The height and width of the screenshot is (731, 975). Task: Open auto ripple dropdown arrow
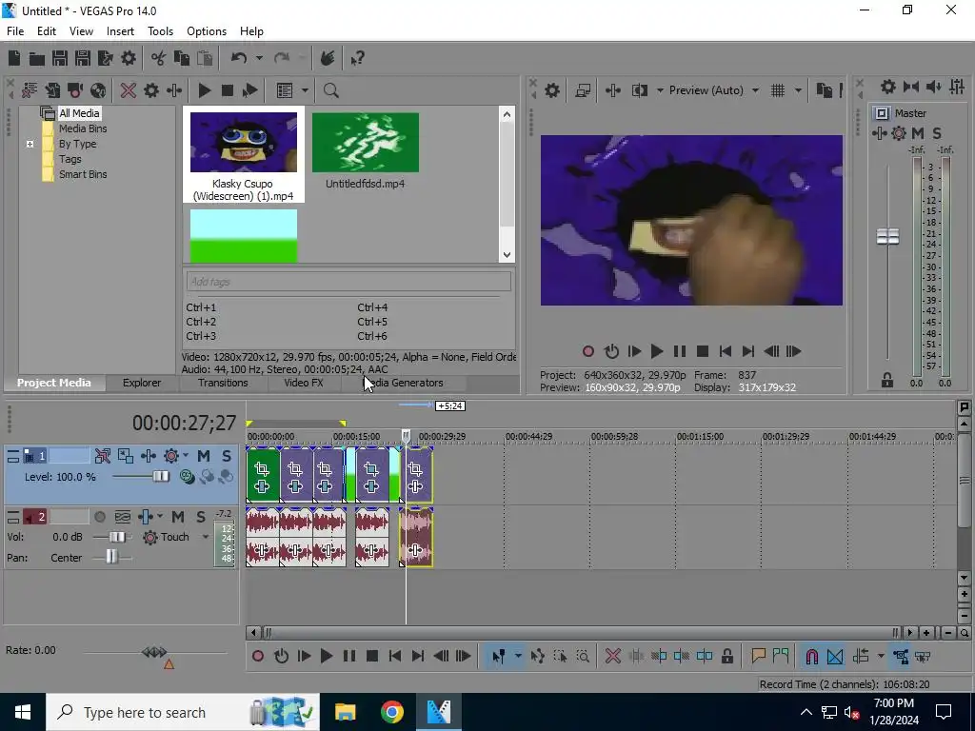(x=881, y=657)
